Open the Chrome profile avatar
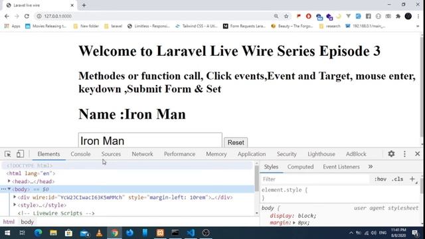The image size is (425, 239). [408, 16]
